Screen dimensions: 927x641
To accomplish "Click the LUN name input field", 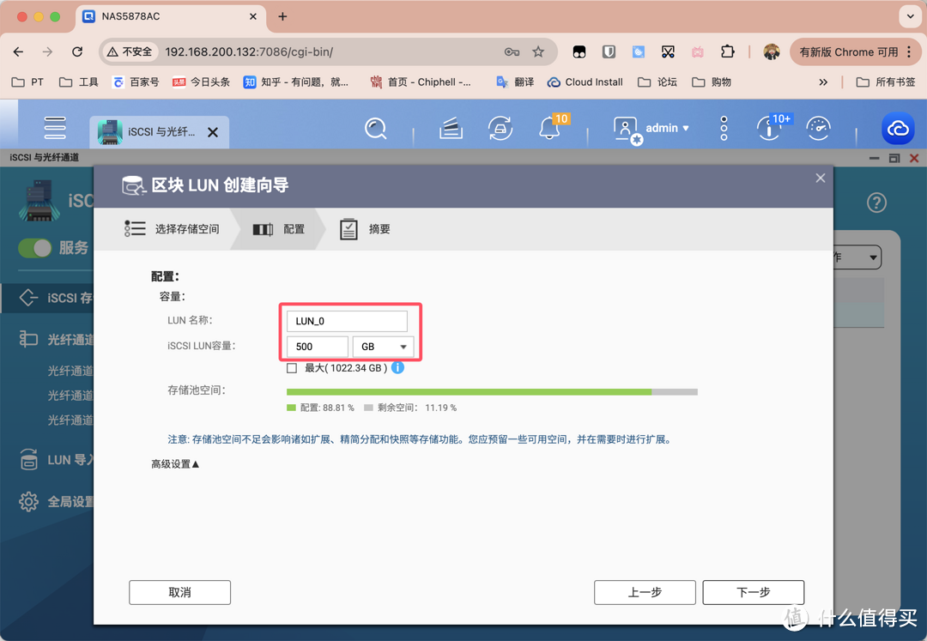I will click(347, 321).
